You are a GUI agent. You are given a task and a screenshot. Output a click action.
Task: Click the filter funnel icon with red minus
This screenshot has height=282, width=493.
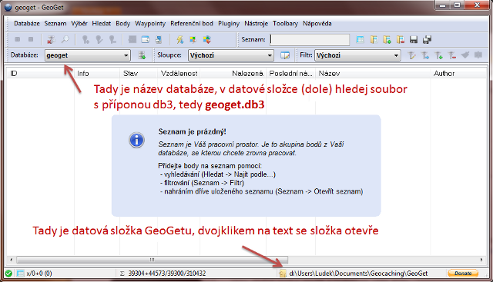pyautogui.click(x=452, y=55)
